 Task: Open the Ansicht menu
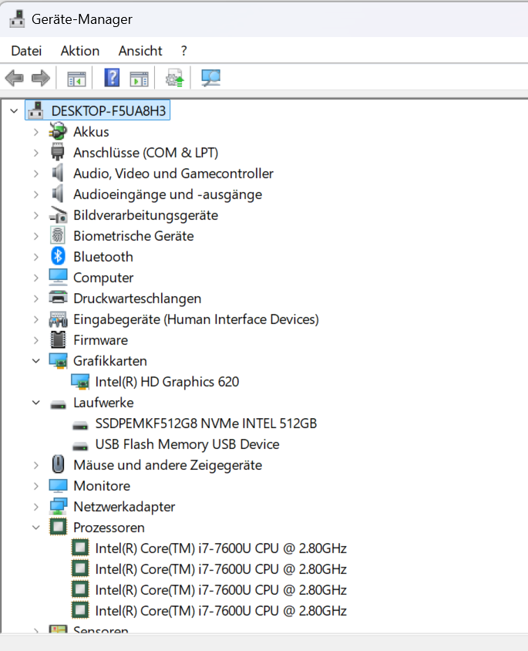pyautogui.click(x=140, y=51)
